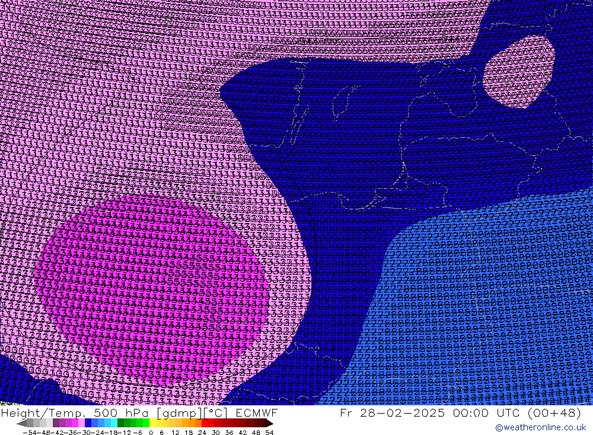This screenshot has height=435, width=593.
Task: Click the gray left arrow end of legend
Action: tap(21, 424)
